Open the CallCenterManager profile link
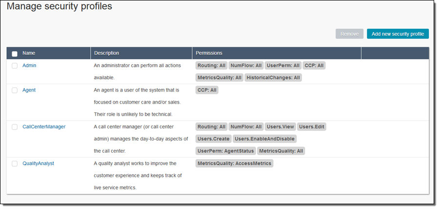439x209 pixels. point(44,126)
